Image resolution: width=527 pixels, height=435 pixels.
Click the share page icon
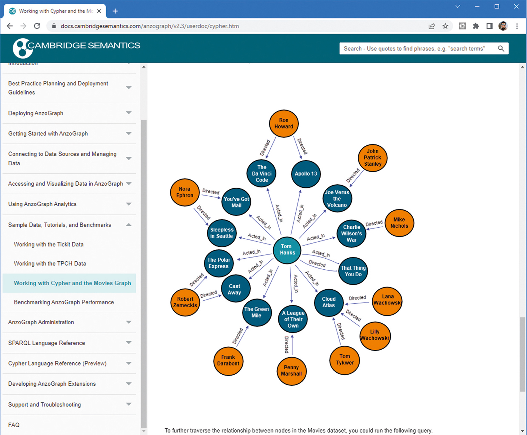tap(431, 26)
